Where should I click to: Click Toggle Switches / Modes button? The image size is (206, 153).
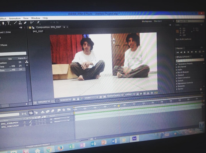click(38, 145)
